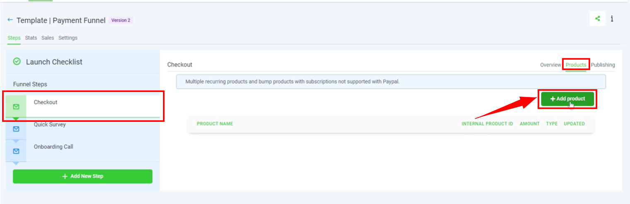Click the back arrow beside Template title

[x=10, y=20]
